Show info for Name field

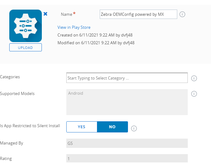(182, 14)
